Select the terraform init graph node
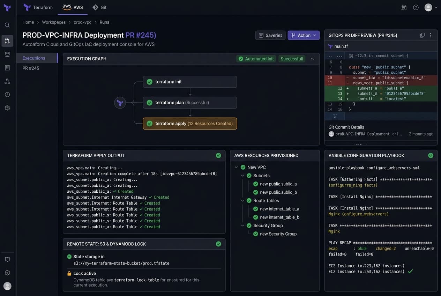The height and width of the screenshot is (296, 441). point(190,82)
